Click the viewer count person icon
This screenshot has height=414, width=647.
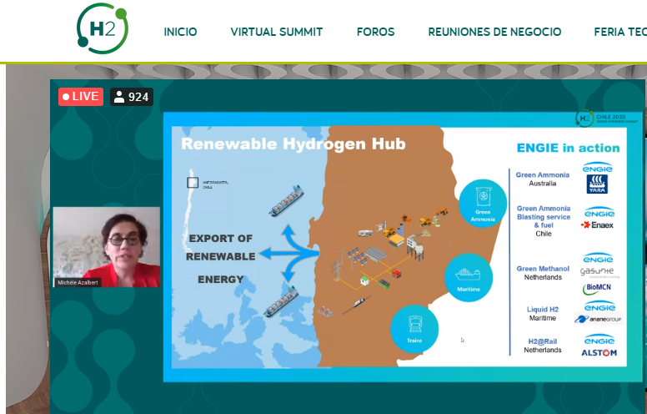(119, 98)
